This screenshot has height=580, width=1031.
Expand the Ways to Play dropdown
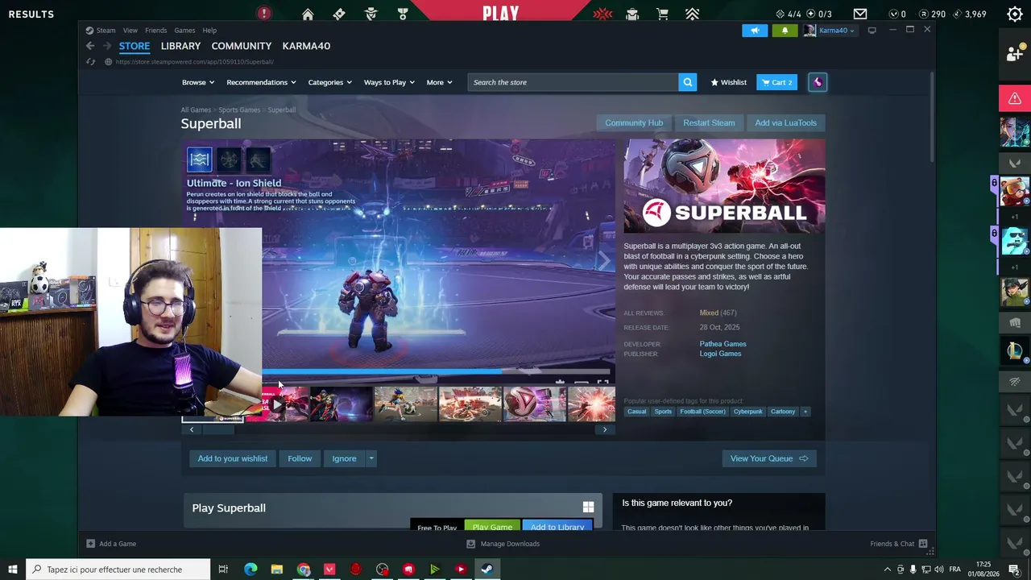coord(389,82)
